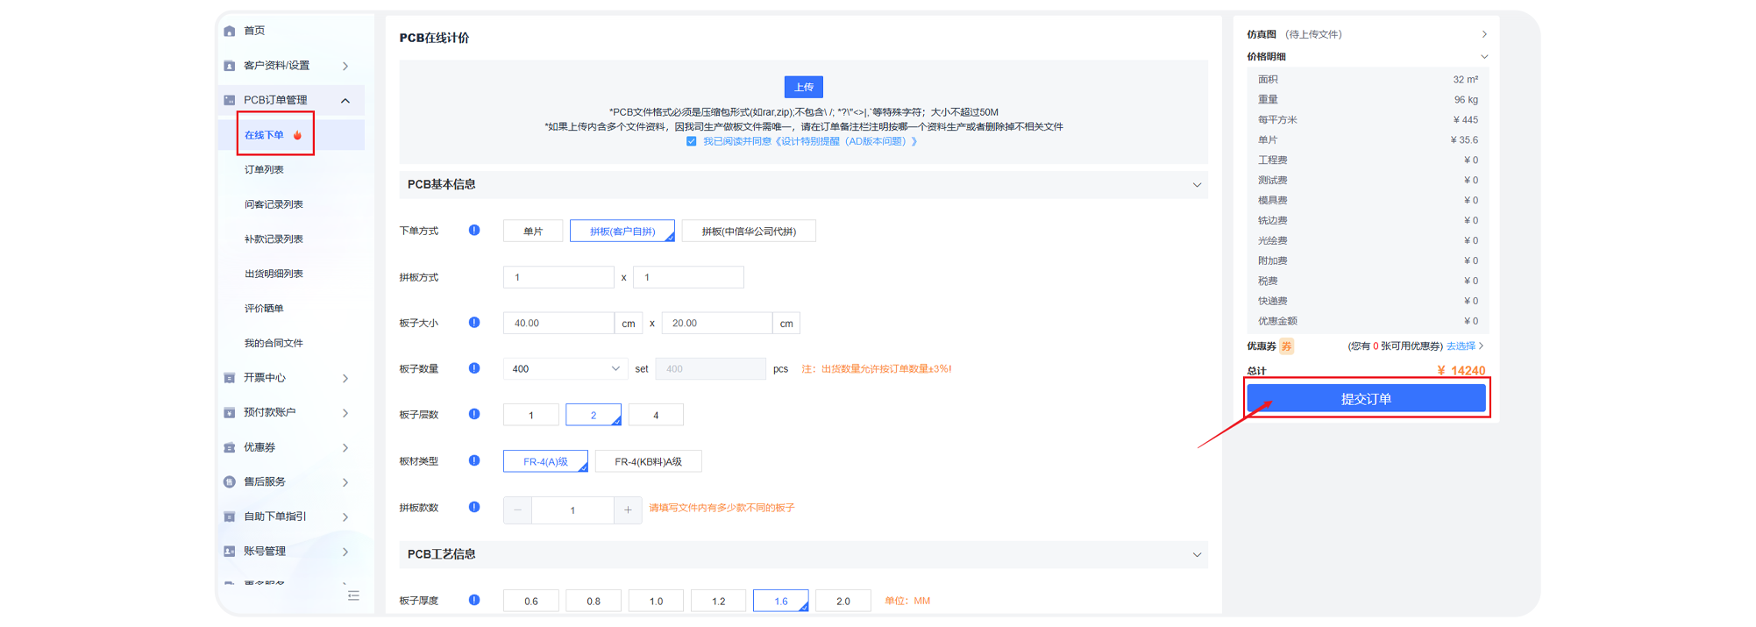The image size is (1756, 627).
Task: Click the 拼板款数 quantity field
Action: (x=572, y=509)
